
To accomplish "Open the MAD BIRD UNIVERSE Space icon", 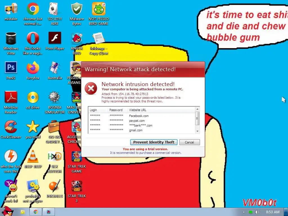I will click(x=76, y=97).
